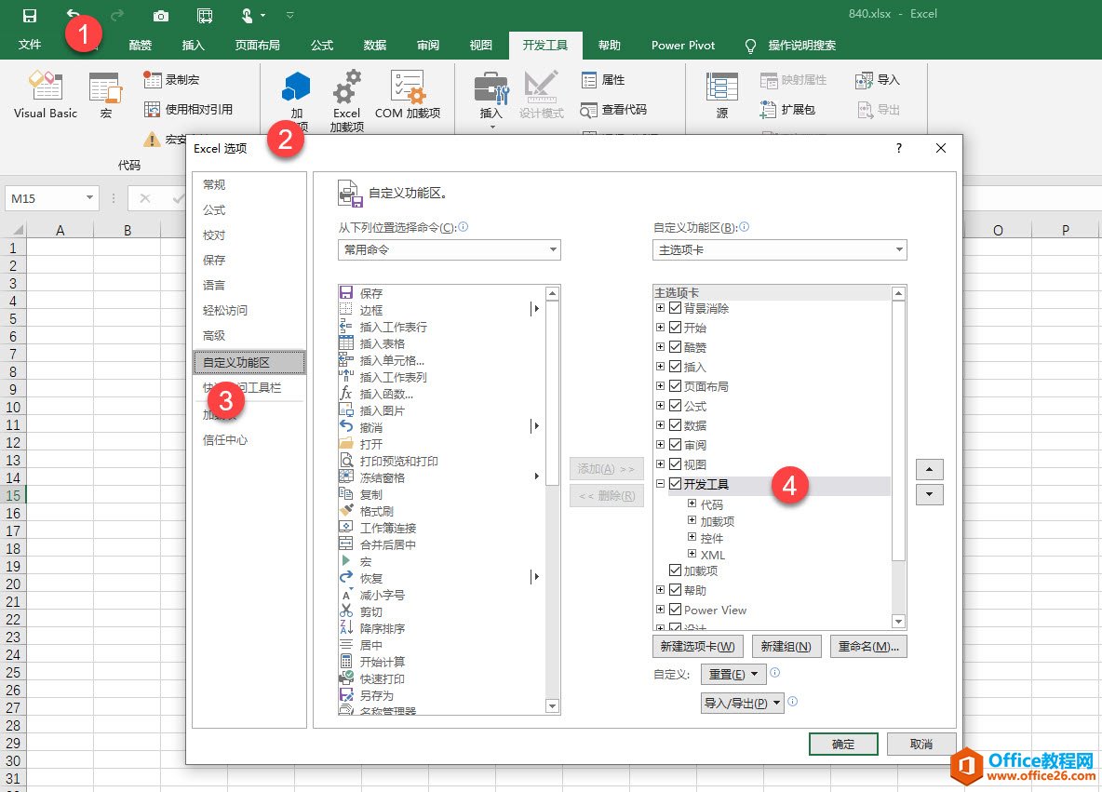Toggle 开发工具 tab checkbox
The image size is (1102, 792).
676,484
